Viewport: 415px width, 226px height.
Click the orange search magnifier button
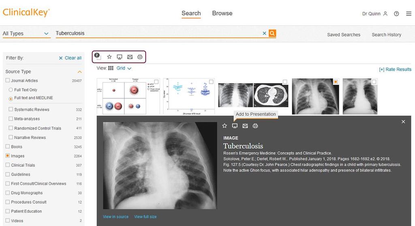tap(272, 33)
